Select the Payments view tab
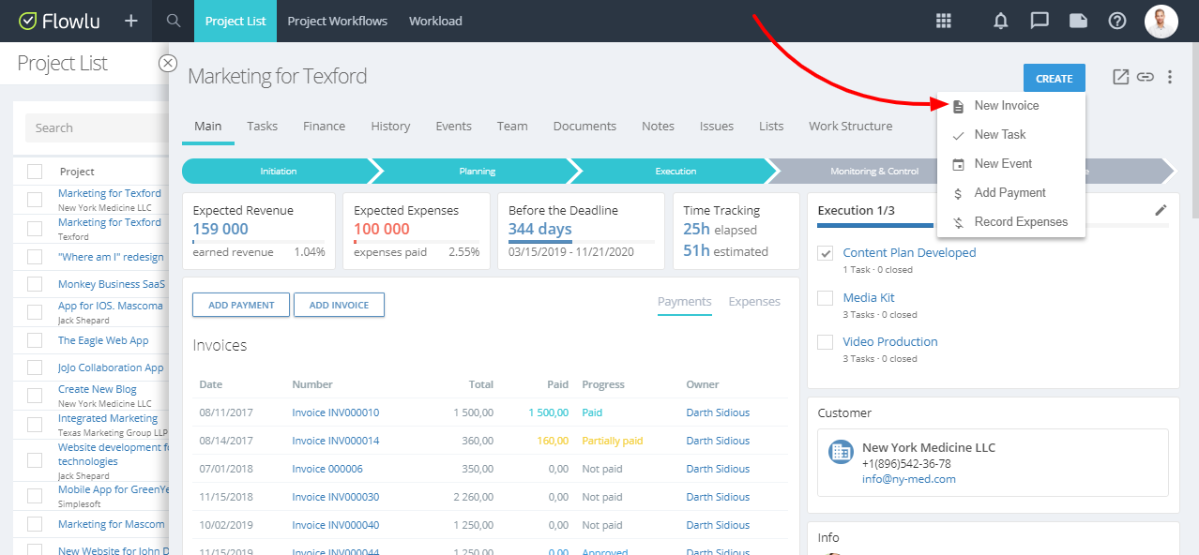Viewport: 1199px width, 555px height. pyautogui.click(x=685, y=302)
